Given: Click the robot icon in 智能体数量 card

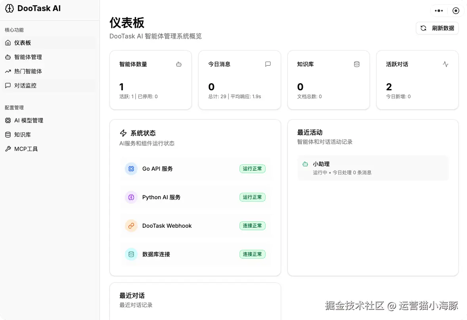Looking at the screenshot, I should coord(179,64).
